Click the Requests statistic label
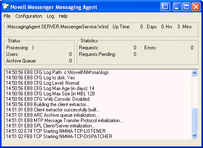Image resolution: width=203 pixels, height=148 pixels. tap(89, 48)
